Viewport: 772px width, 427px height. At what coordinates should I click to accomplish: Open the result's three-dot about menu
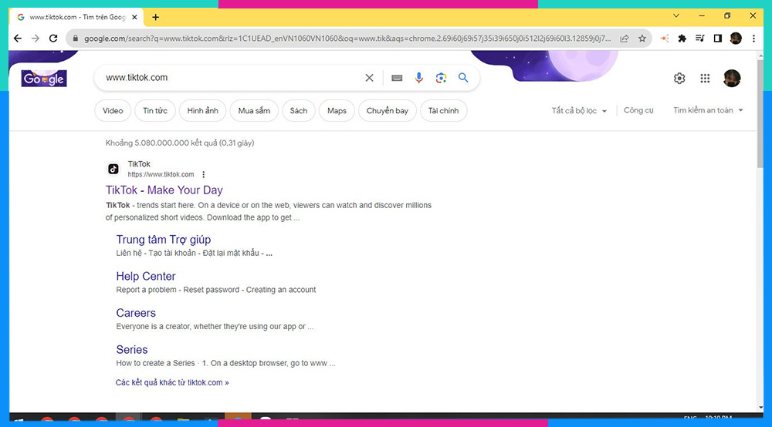(203, 174)
